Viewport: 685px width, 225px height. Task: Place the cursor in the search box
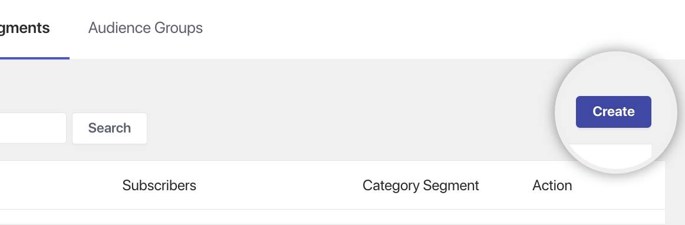coord(33,128)
